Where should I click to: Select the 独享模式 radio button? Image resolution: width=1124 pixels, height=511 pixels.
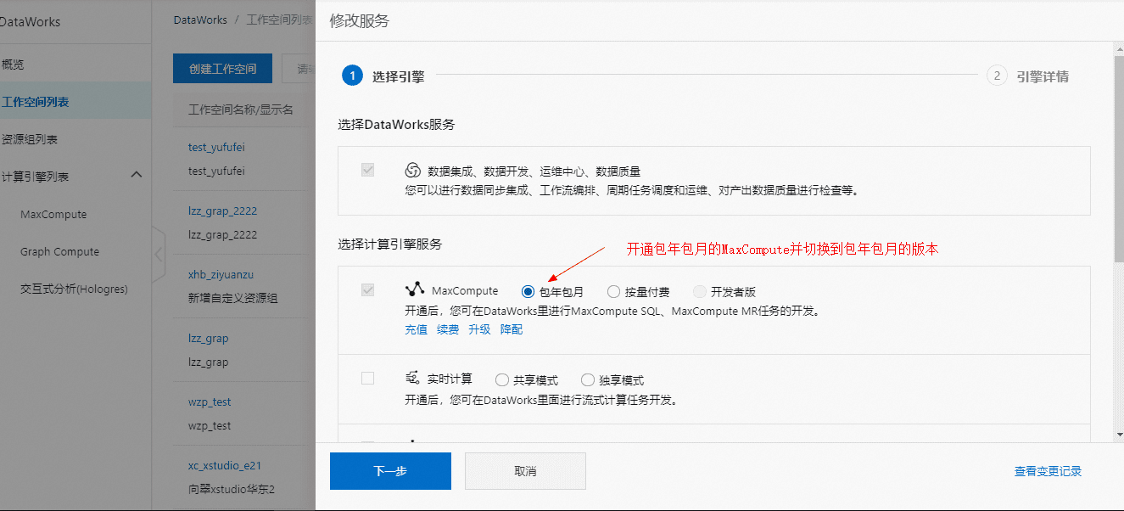click(587, 379)
